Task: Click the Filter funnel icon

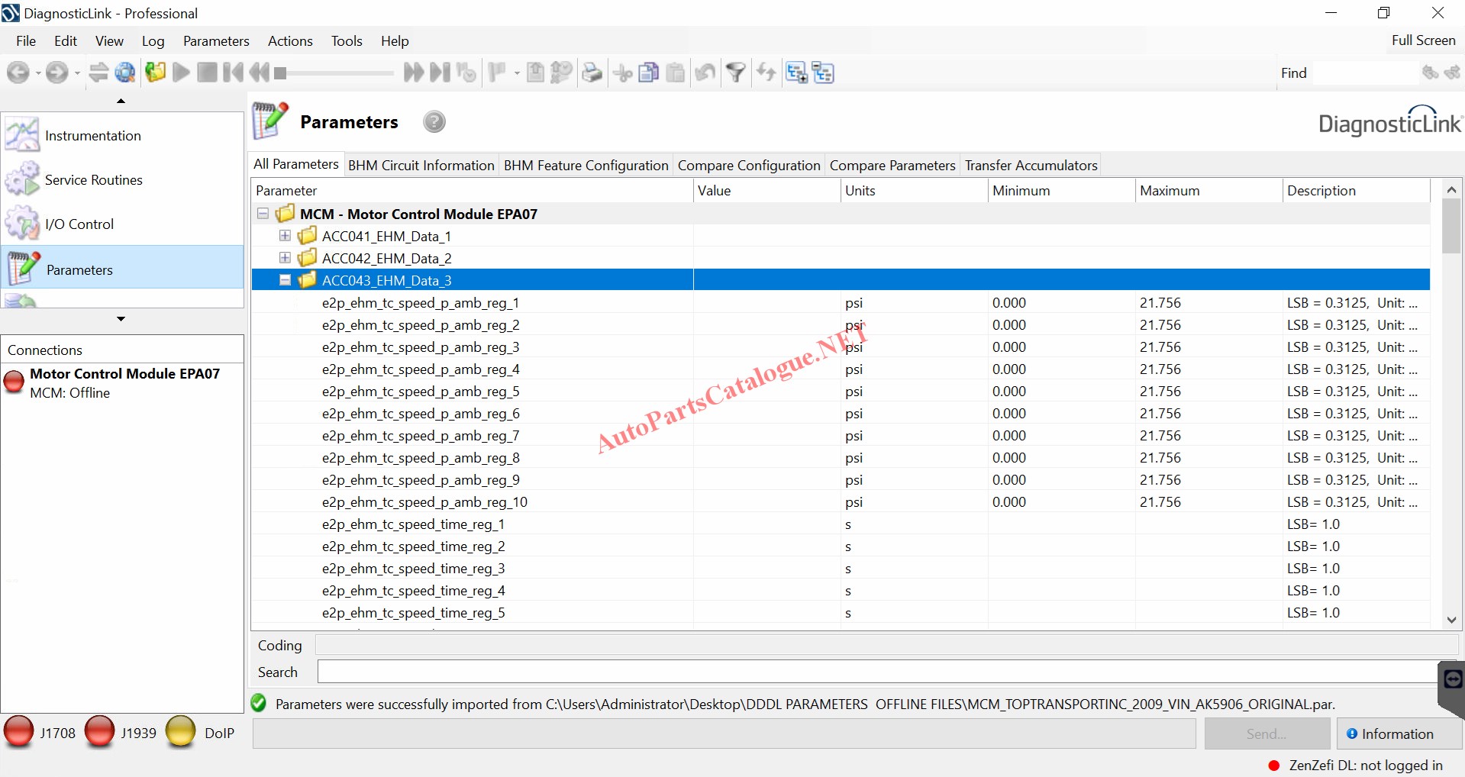Action: click(735, 73)
